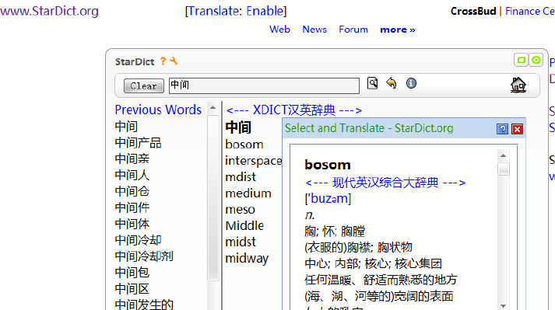Click the popup scrollbar thumb

504,169
